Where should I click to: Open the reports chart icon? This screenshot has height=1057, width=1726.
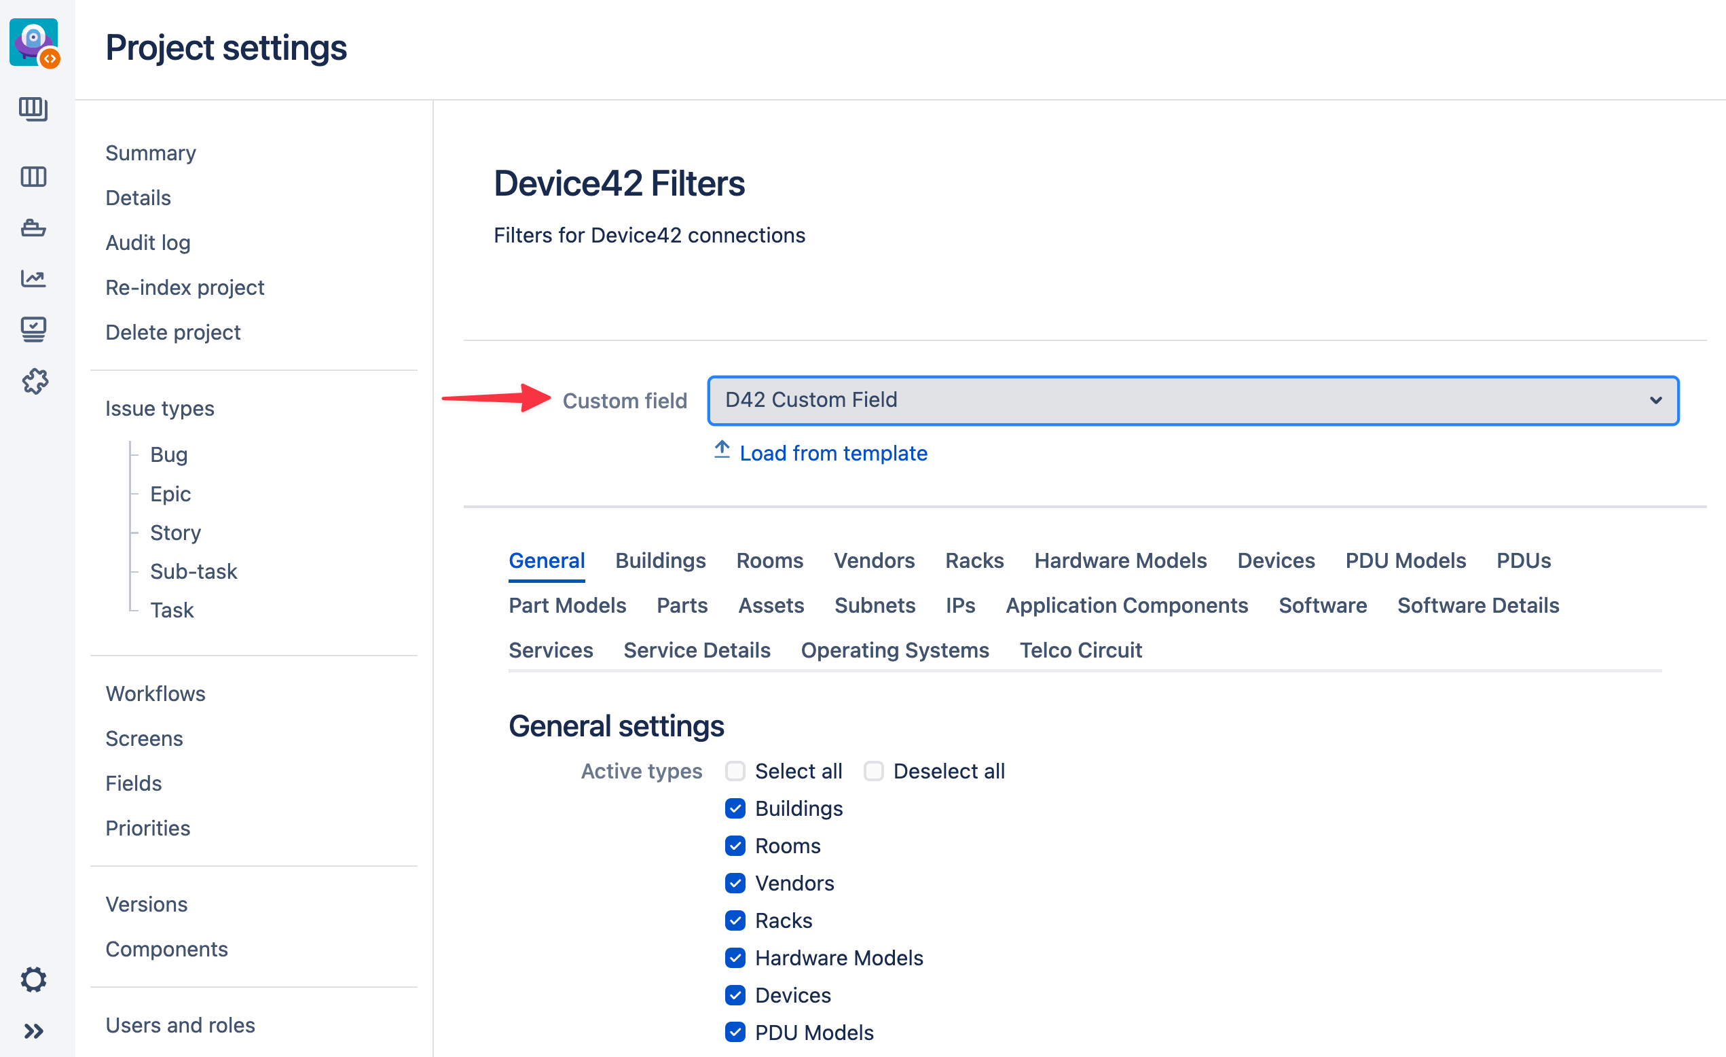(34, 279)
